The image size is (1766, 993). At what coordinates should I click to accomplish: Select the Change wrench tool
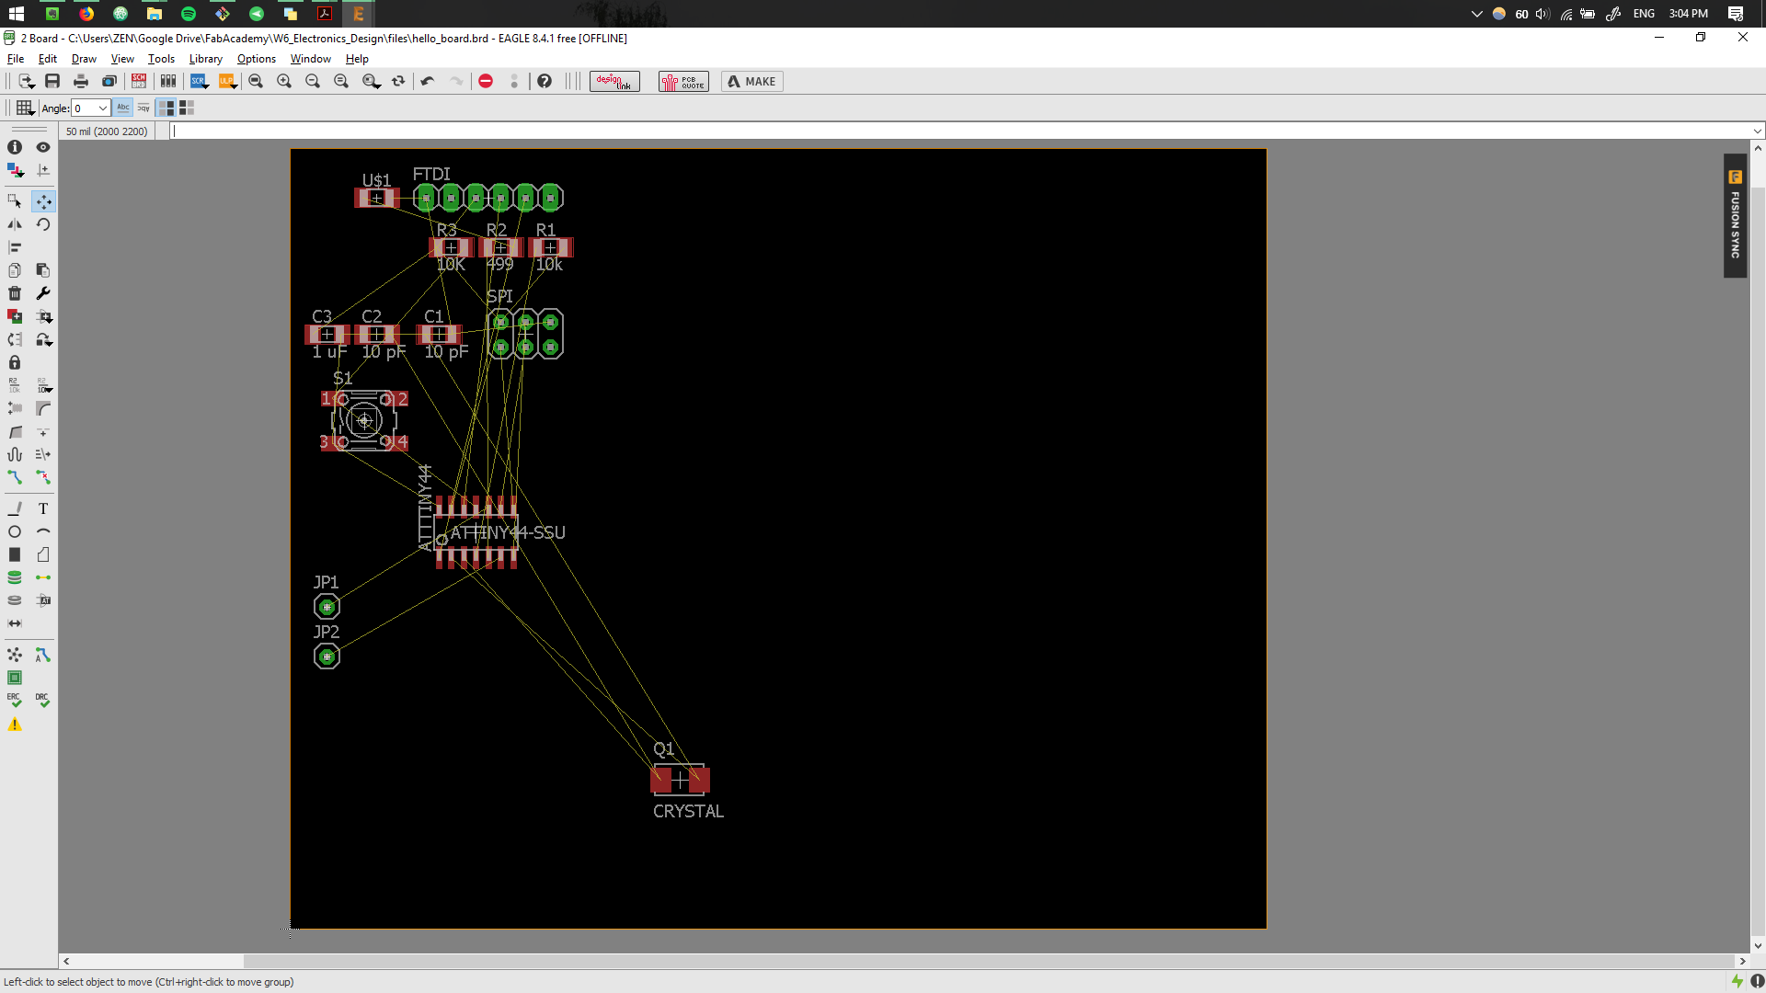pyautogui.click(x=43, y=293)
